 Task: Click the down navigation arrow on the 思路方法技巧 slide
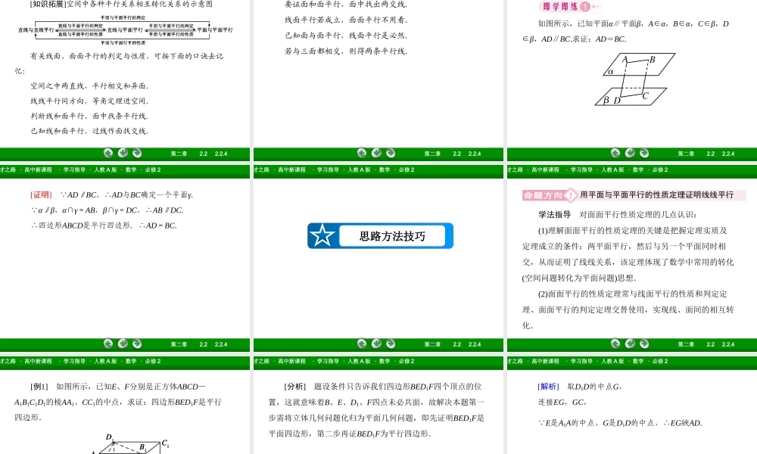coord(376,344)
